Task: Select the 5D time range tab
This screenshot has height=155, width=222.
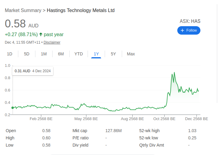Action: coord(27,54)
